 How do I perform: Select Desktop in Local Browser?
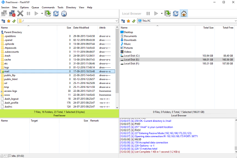coord(127,32)
